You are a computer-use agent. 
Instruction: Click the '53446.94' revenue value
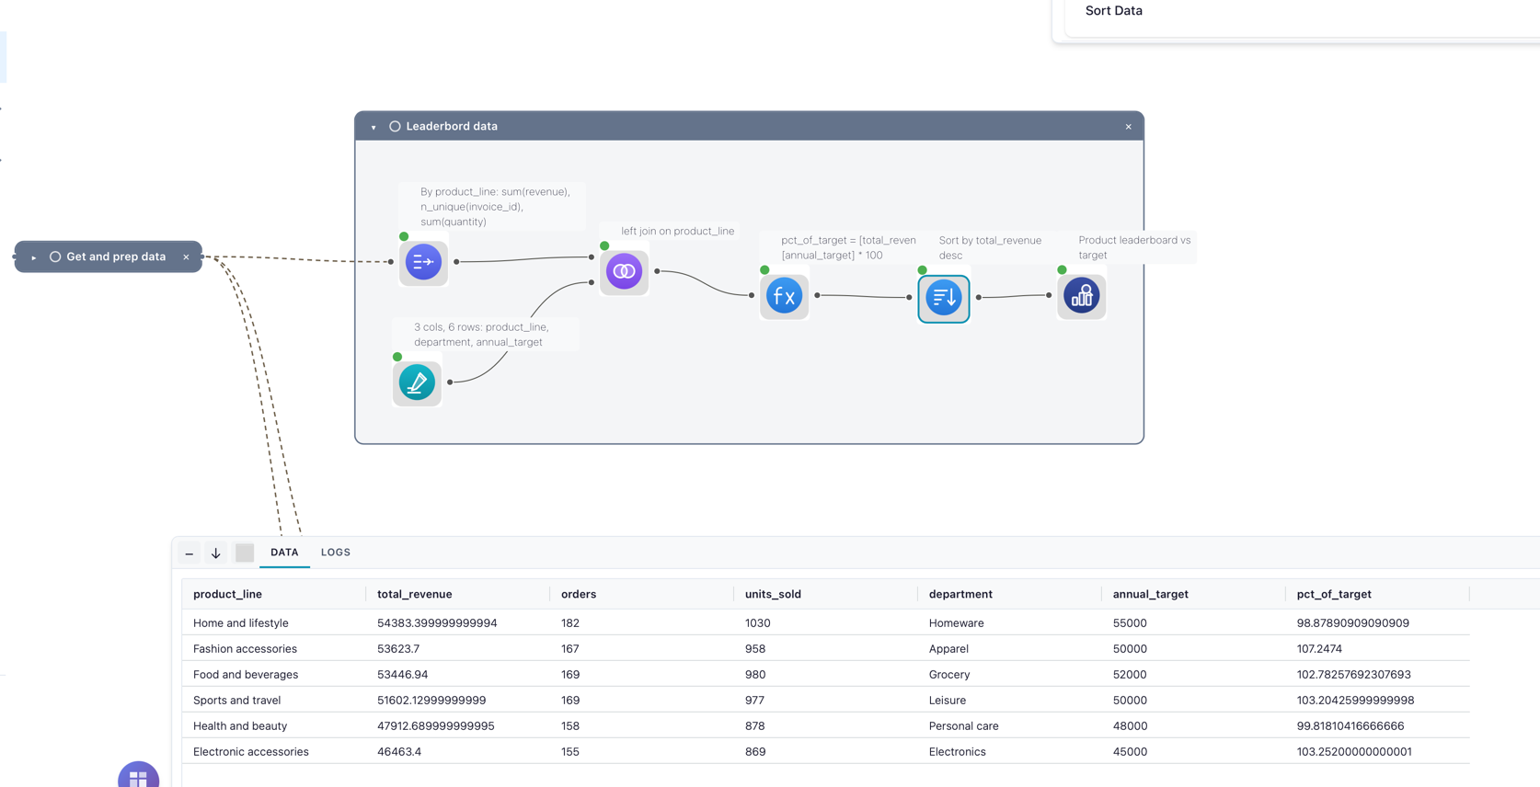pyautogui.click(x=403, y=674)
